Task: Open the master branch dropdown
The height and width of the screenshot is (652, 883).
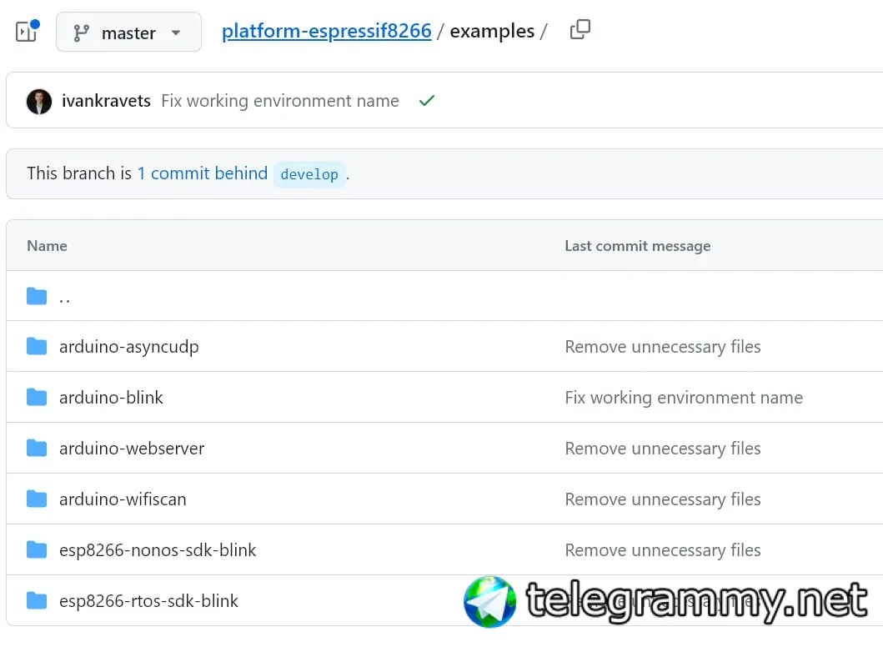Action: [128, 33]
